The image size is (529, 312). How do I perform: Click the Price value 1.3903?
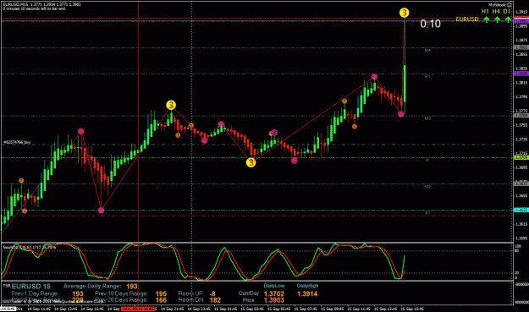(x=274, y=300)
